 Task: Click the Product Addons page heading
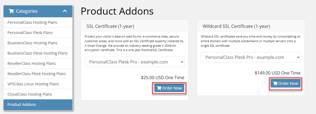coord(117,11)
